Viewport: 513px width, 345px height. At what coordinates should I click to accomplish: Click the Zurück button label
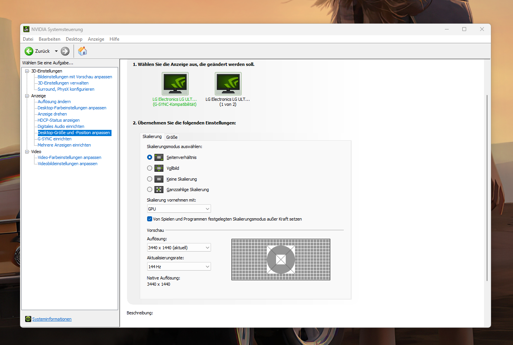point(43,51)
